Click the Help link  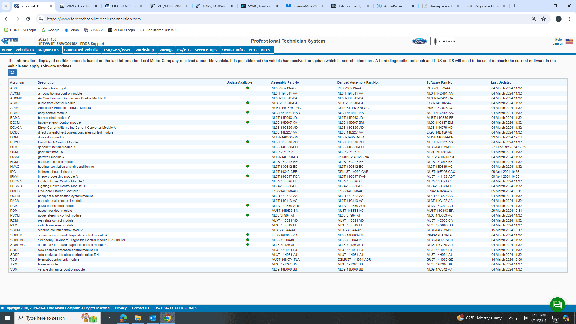coord(558,40)
